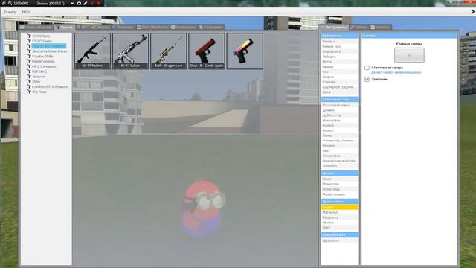The image size is (476, 268).
Task: Select the Лебедка winch tool
Action: click(340, 57)
